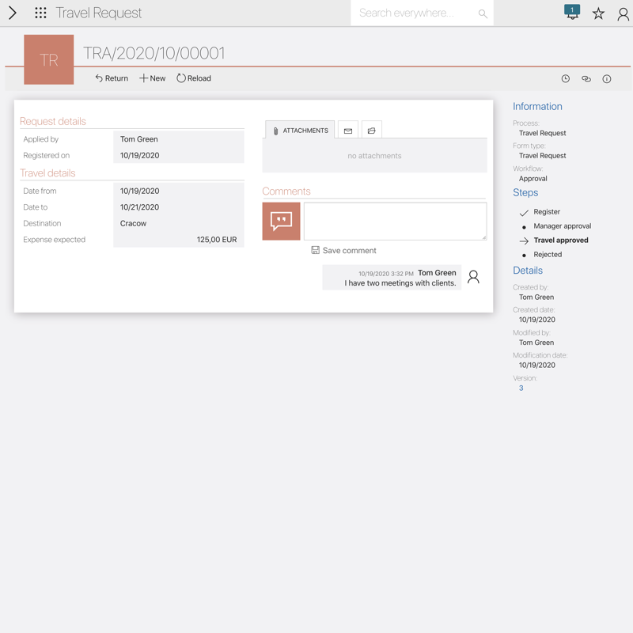
Task: Click the TR record avatar tile
Action: pos(49,59)
